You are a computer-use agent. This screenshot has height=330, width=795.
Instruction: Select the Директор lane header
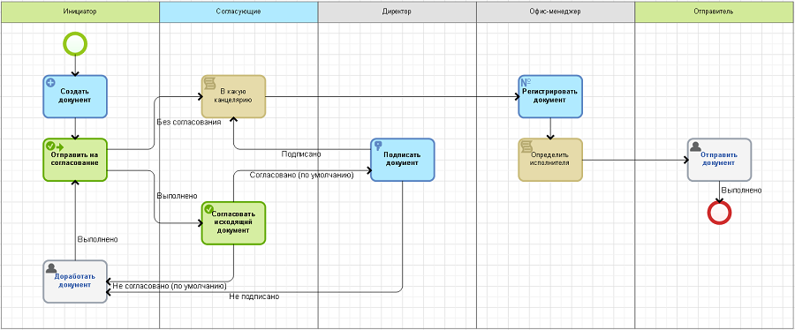pos(397,11)
